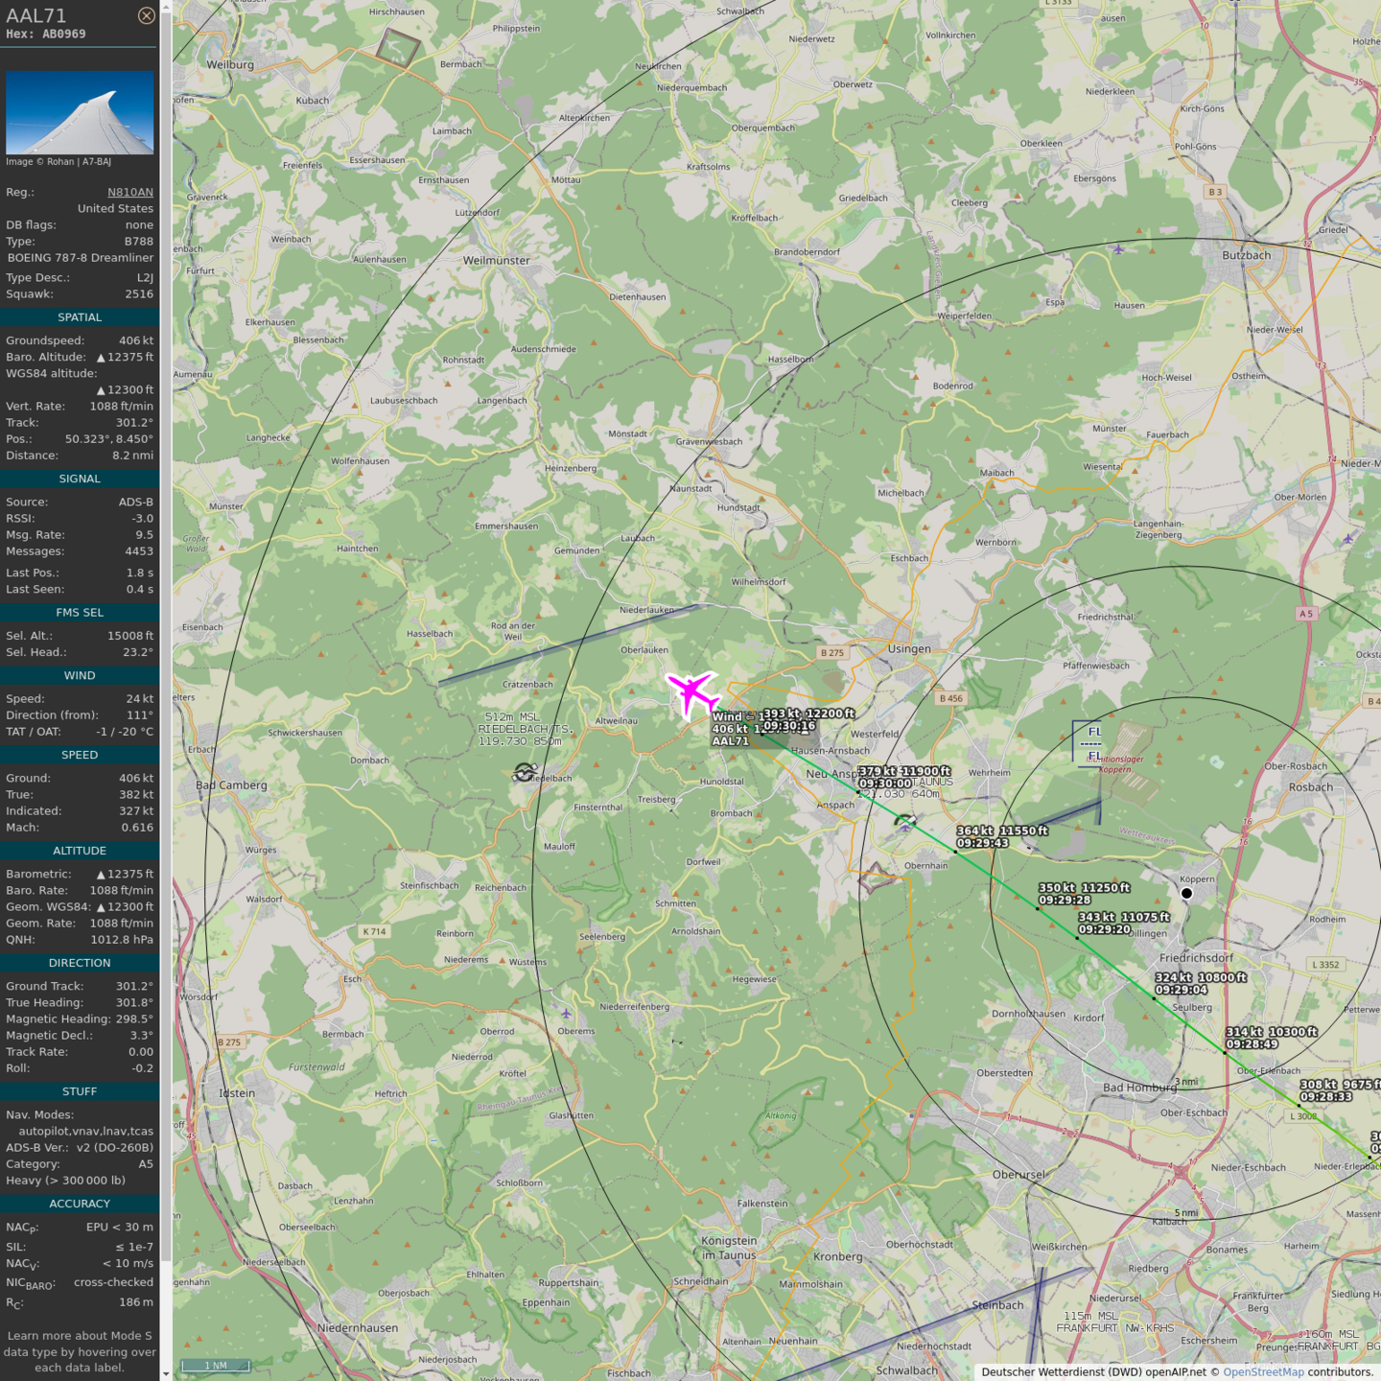Screen dimensions: 1381x1381
Task: Click the glider airfield icon near Riedelbach
Action: [524, 772]
